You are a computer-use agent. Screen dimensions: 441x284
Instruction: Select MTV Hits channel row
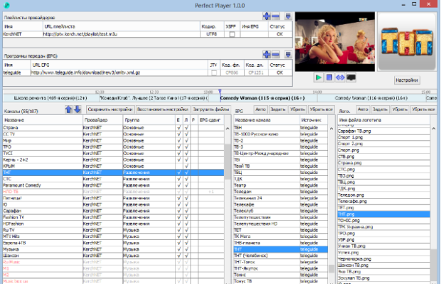click(113, 236)
